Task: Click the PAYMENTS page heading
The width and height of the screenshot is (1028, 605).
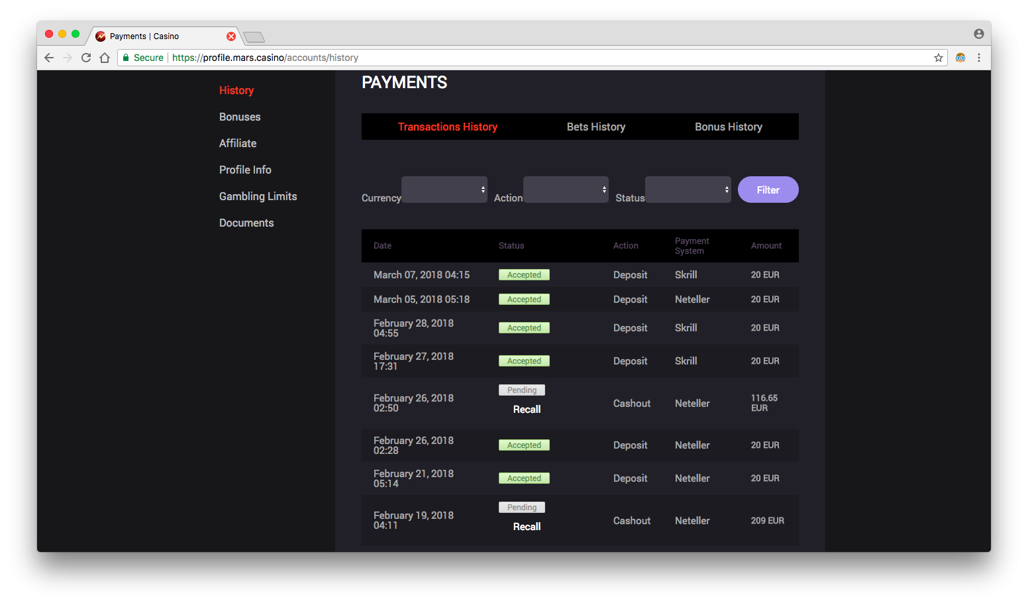Action: (404, 82)
